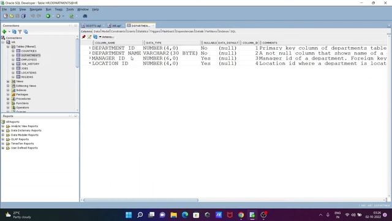This screenshot has width=392, height=221.
Task: Open the File menu
Action: 4,9
